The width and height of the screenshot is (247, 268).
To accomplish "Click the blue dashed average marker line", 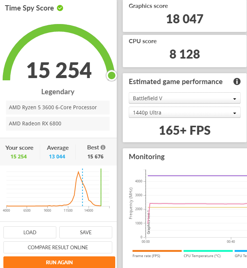I will [82, 187].
